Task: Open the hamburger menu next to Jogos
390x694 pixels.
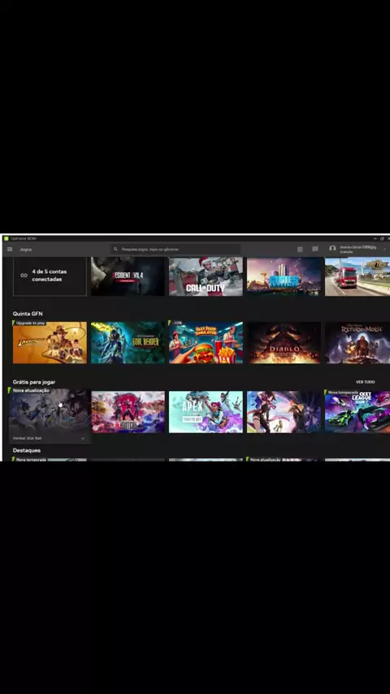Action: pos(10,249)
